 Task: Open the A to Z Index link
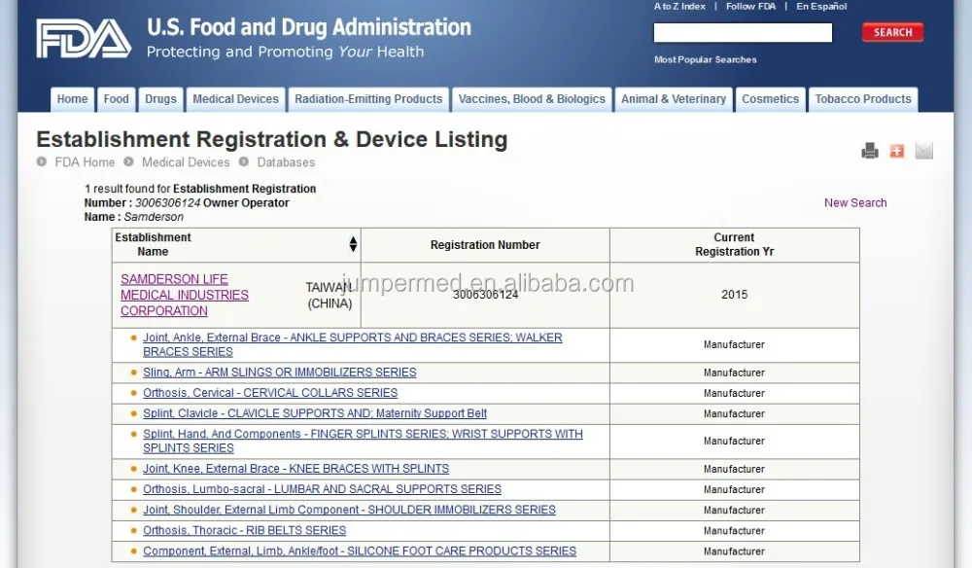[x=679, y=6]
